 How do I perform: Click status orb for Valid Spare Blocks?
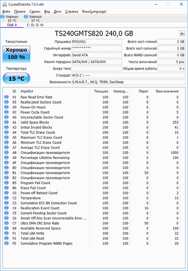[6, 122]
